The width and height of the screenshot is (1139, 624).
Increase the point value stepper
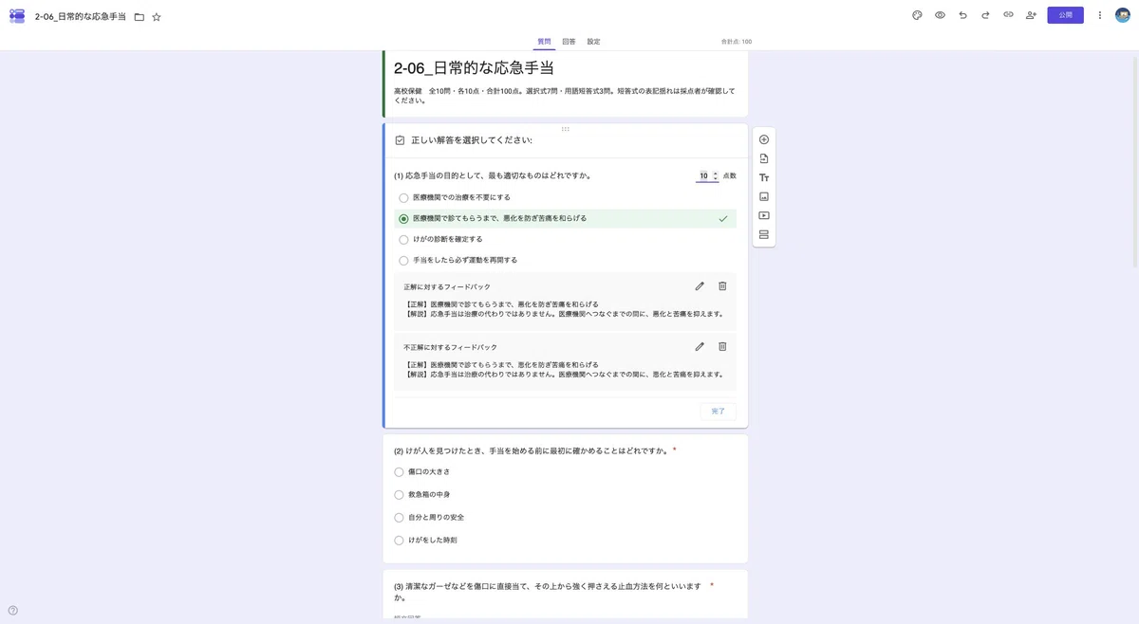coord(715,174)
